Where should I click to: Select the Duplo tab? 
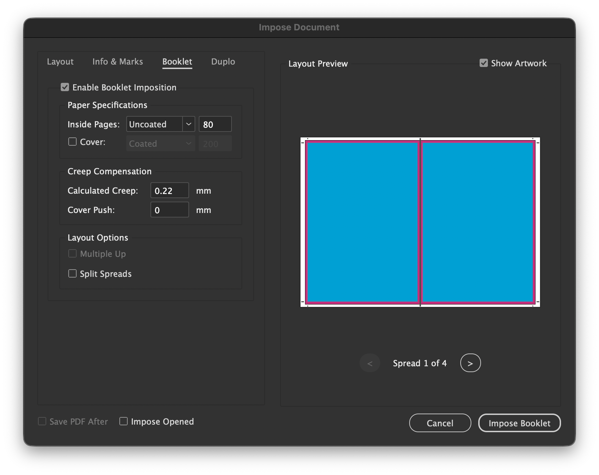pos(223,61)
